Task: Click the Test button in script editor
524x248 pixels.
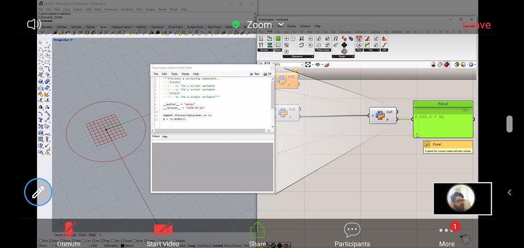Action: click(x=255, y=74)
